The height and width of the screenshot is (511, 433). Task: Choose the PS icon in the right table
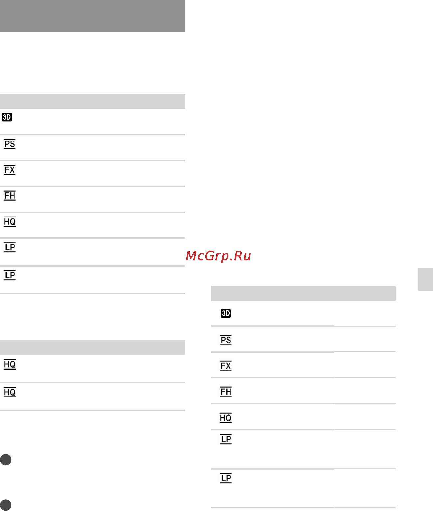(x=226, y=340)
